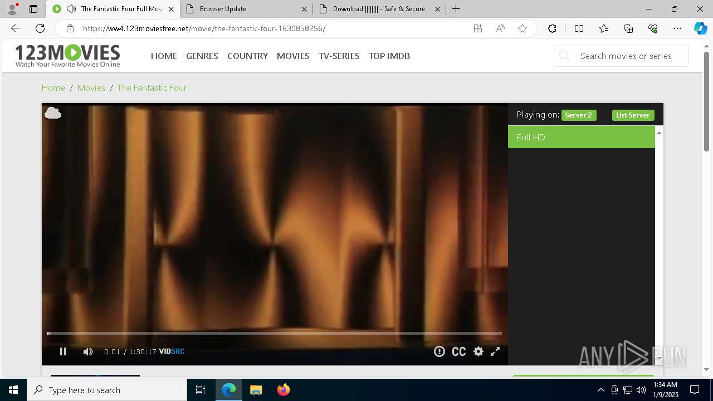Open TOP IMDB navigation item
Screen dimensions: 713x401
click(x=389, y=56)
